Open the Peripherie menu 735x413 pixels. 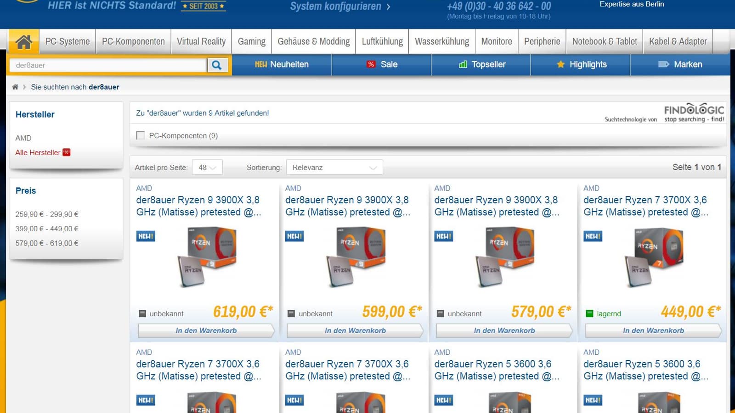point(542,42)
